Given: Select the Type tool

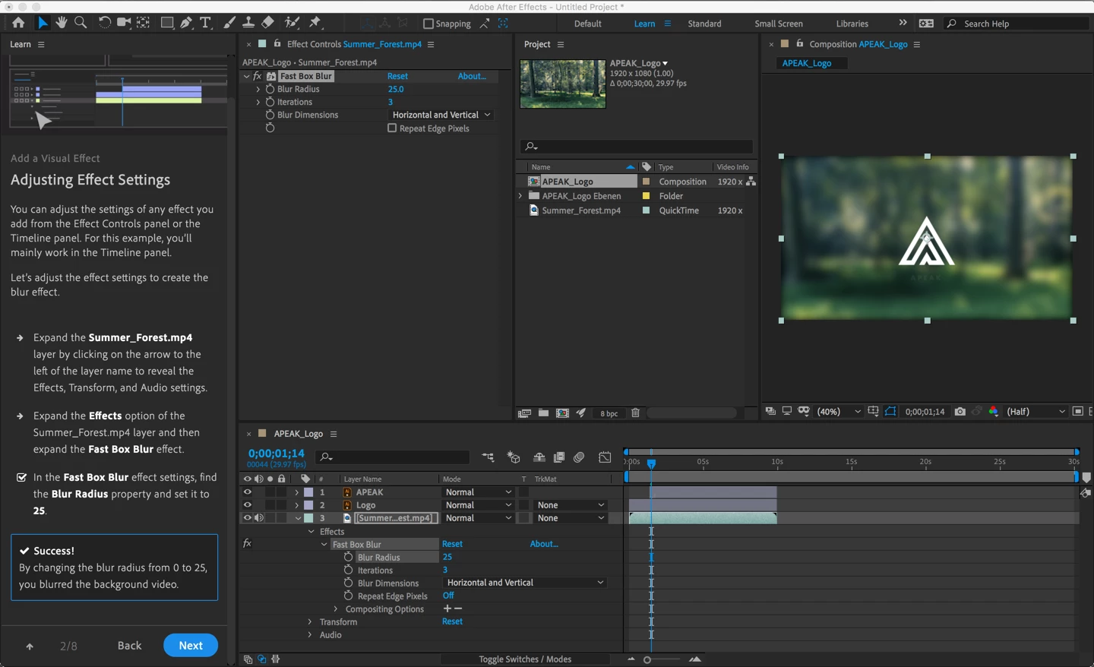Looking at the screenshot, I should click(x=205, y=23).
